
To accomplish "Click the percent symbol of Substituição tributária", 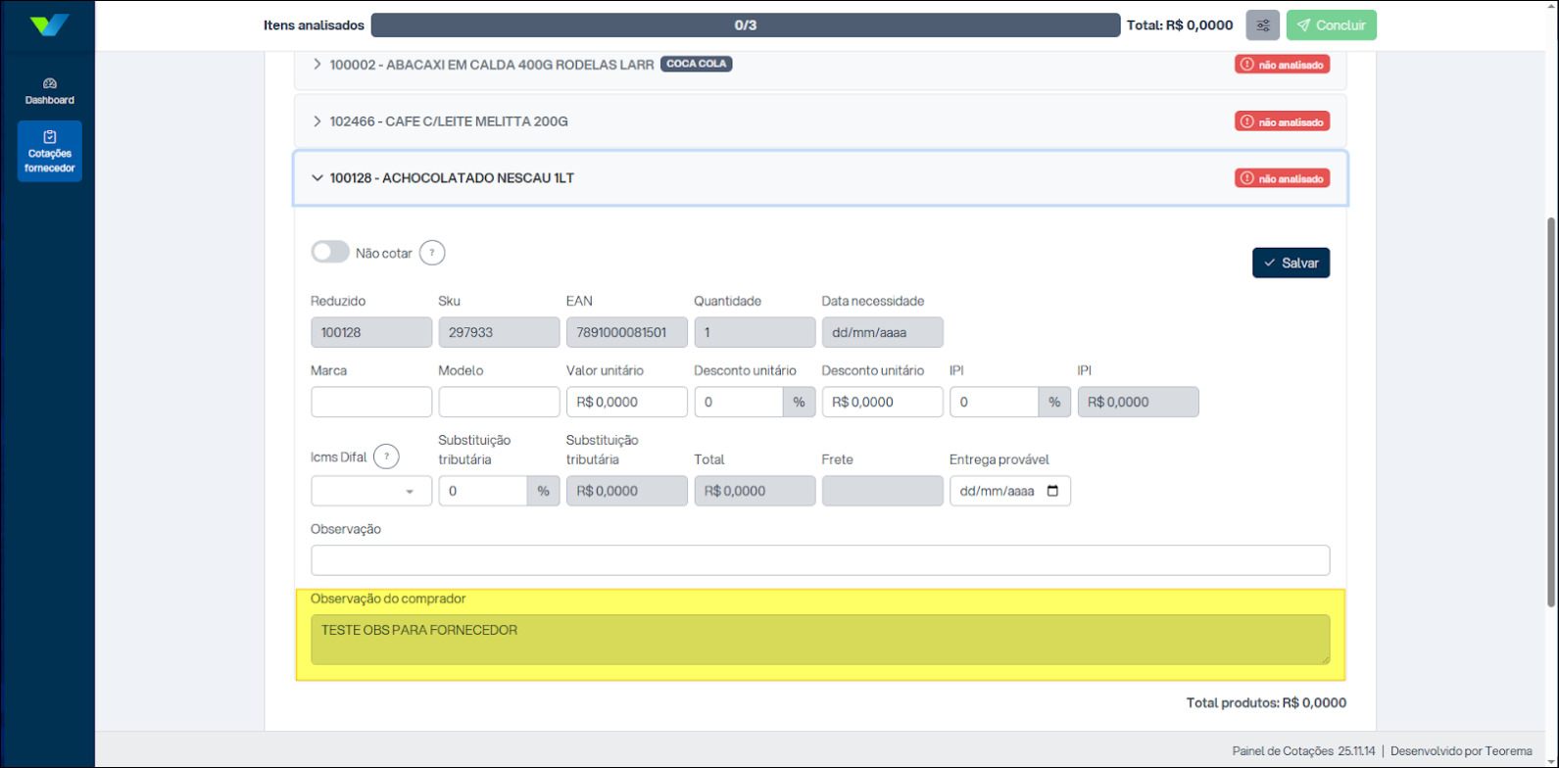I will click(x=543, y=492).
